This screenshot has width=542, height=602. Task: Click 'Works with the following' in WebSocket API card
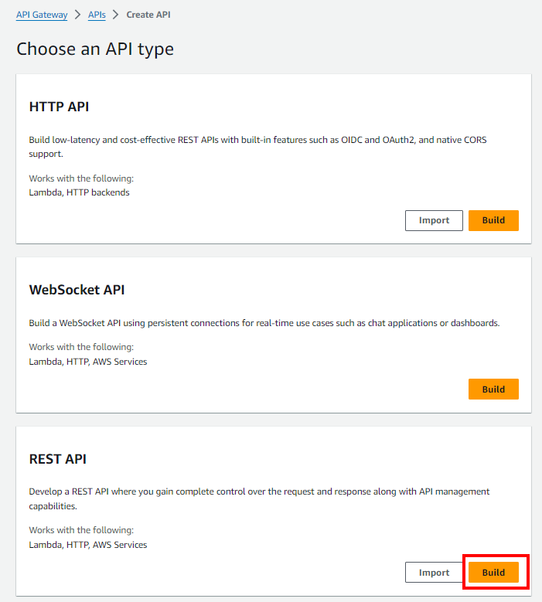(81, 348)
